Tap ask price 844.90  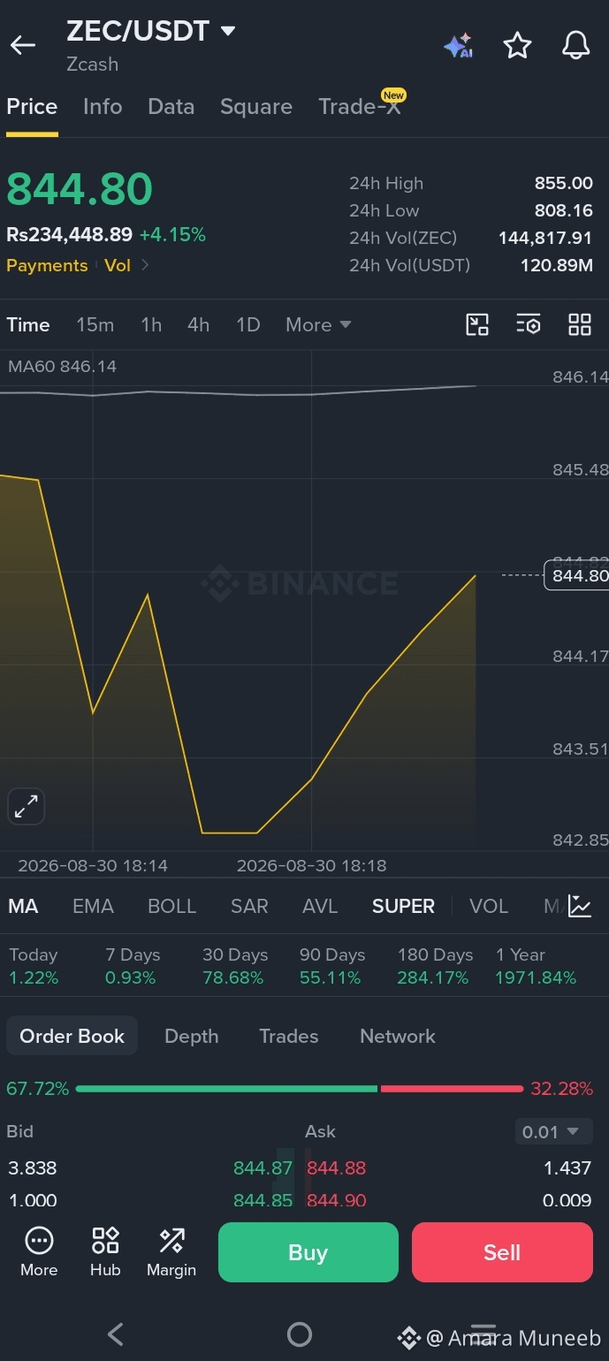tap(336, 1200)
